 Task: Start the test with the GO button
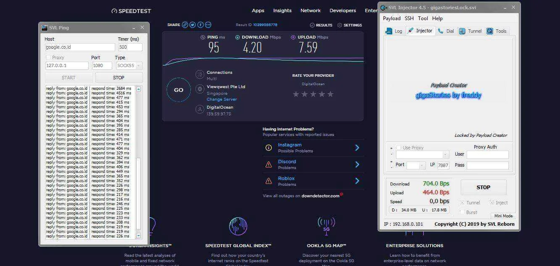(179, 90)
